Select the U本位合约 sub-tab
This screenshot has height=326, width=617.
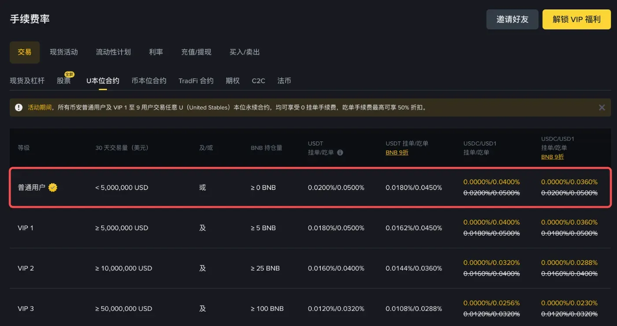103,81
